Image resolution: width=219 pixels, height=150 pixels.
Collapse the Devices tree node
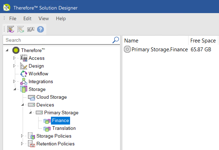click(x=23, y=105)
